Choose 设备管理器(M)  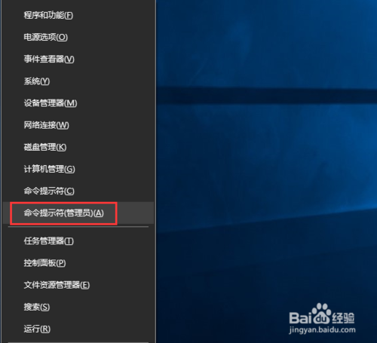coord(78,103)
